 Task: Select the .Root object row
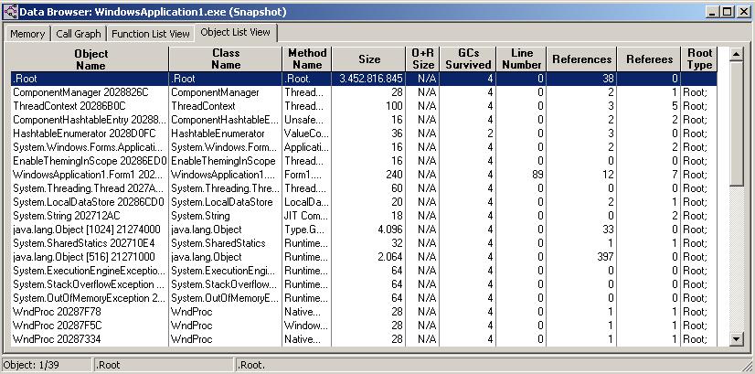90,80
